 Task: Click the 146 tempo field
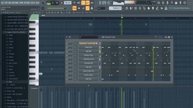pyautogui.click(x=68, y=3)
